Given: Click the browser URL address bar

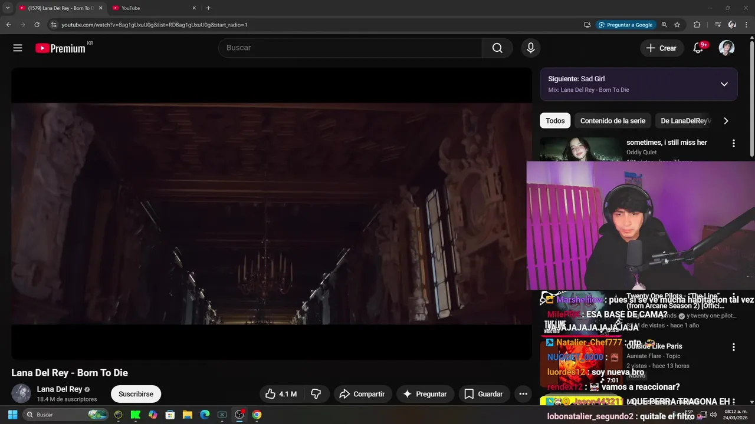Looking at the screenshot, I should coord(319,25).
